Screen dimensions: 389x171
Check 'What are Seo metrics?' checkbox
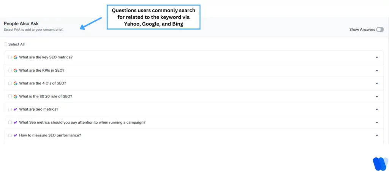10,109
